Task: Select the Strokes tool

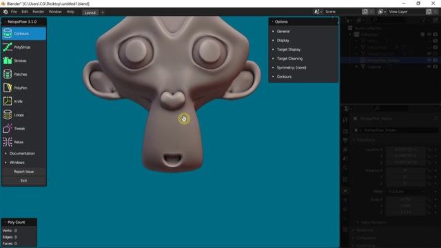Action: (24, 61)
